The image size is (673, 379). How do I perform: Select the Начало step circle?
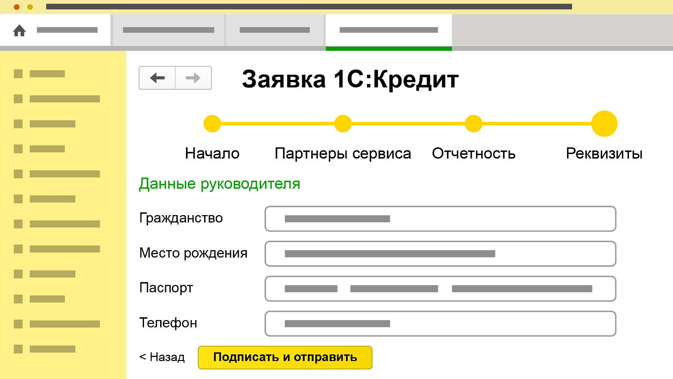point(212,123)
